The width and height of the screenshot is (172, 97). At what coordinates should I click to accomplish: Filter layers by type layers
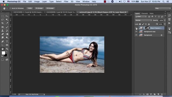point(156,16)
